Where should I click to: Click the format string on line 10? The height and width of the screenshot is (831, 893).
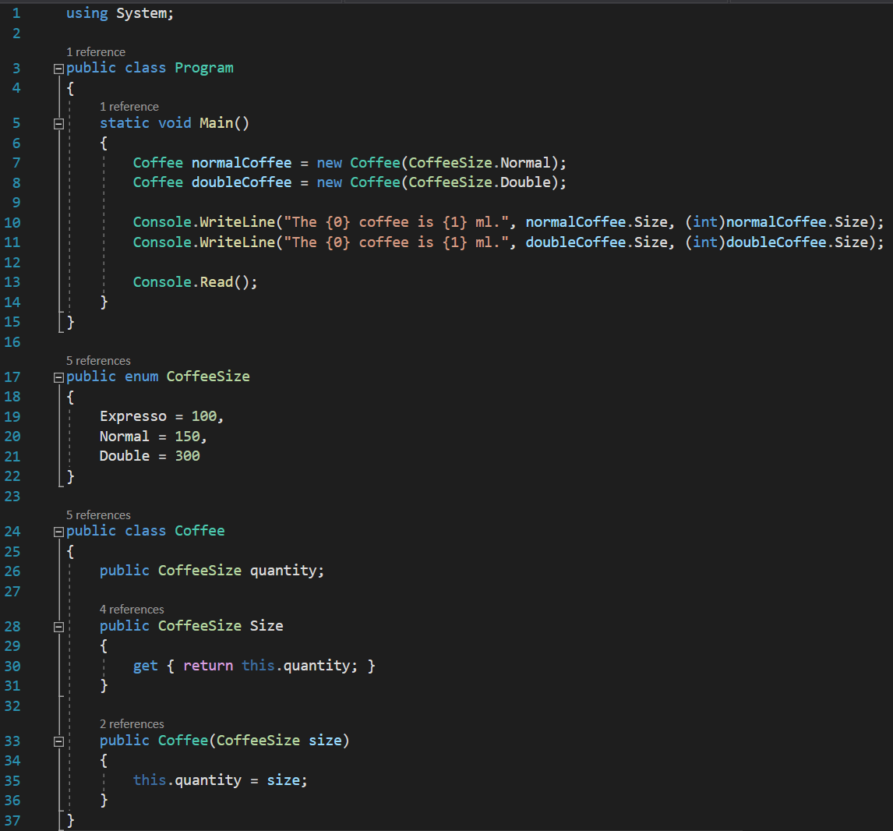pos(397,222)
